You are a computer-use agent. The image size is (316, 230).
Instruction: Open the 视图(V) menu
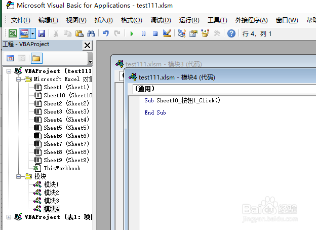76,20
